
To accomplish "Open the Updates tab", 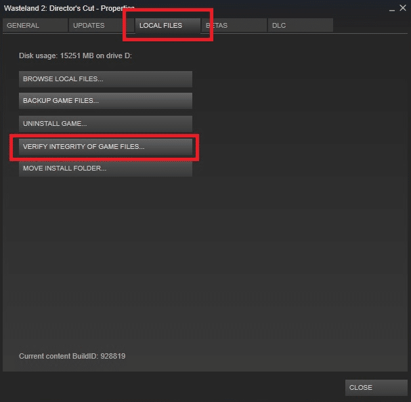I will point(101,26).
